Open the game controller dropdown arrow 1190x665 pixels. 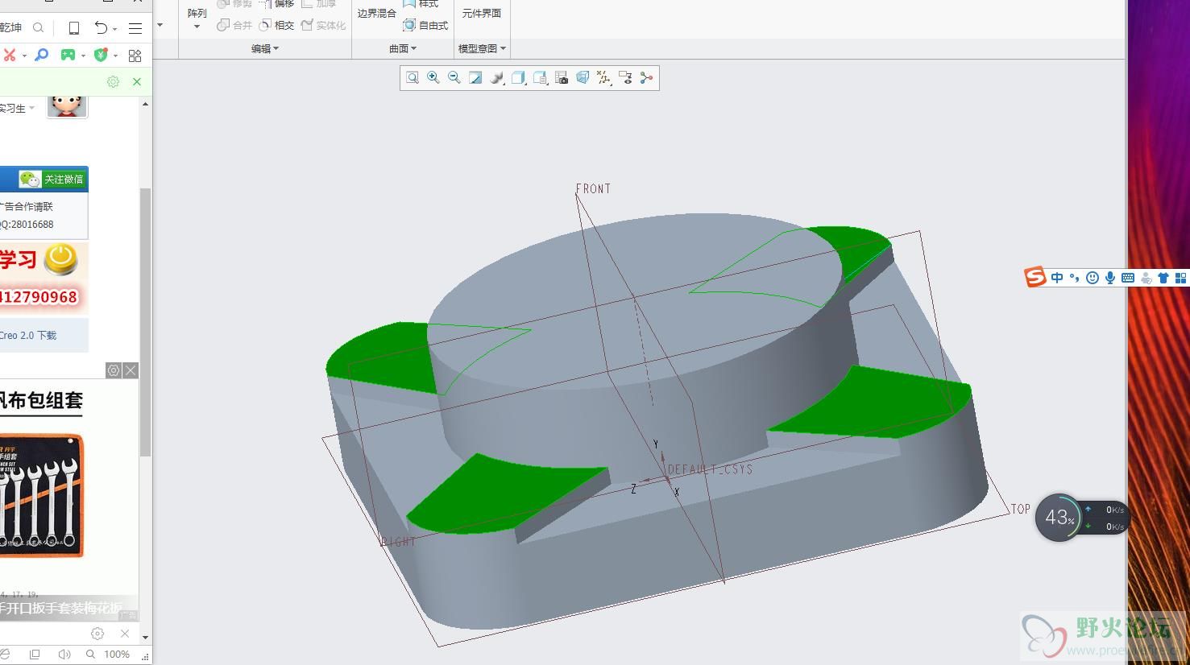pyautogui.click(x=83, y=56)
